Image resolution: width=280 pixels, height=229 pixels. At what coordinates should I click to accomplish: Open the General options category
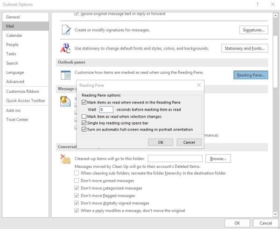[25, 17]
